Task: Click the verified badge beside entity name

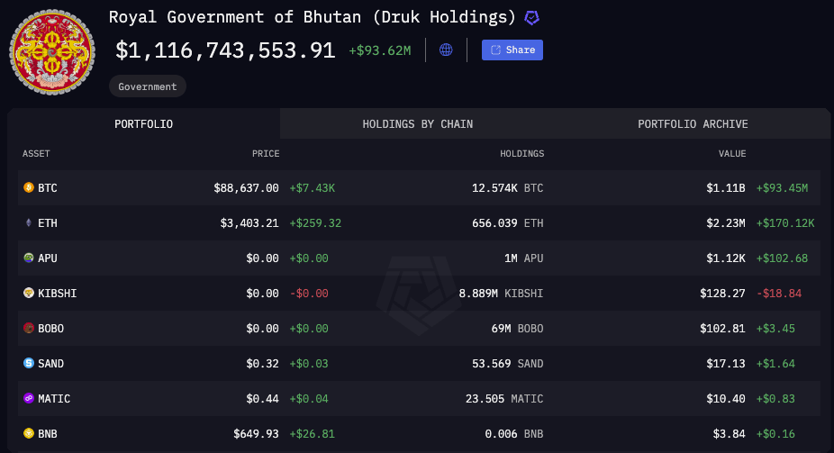Action: [532, 17]
